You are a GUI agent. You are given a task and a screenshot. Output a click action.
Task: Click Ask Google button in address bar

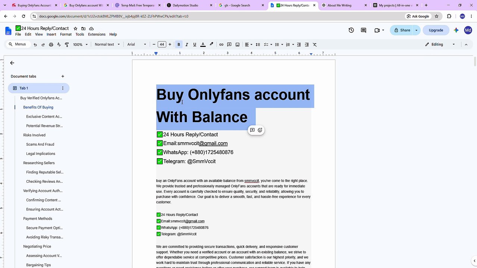[418, 16]
